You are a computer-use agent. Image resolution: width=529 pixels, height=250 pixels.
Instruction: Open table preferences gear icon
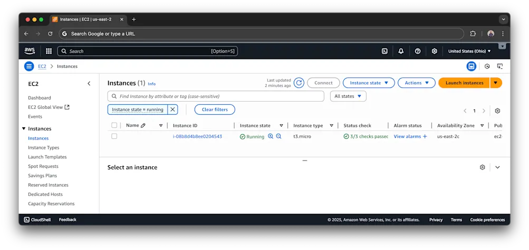[x=497, y=111]
